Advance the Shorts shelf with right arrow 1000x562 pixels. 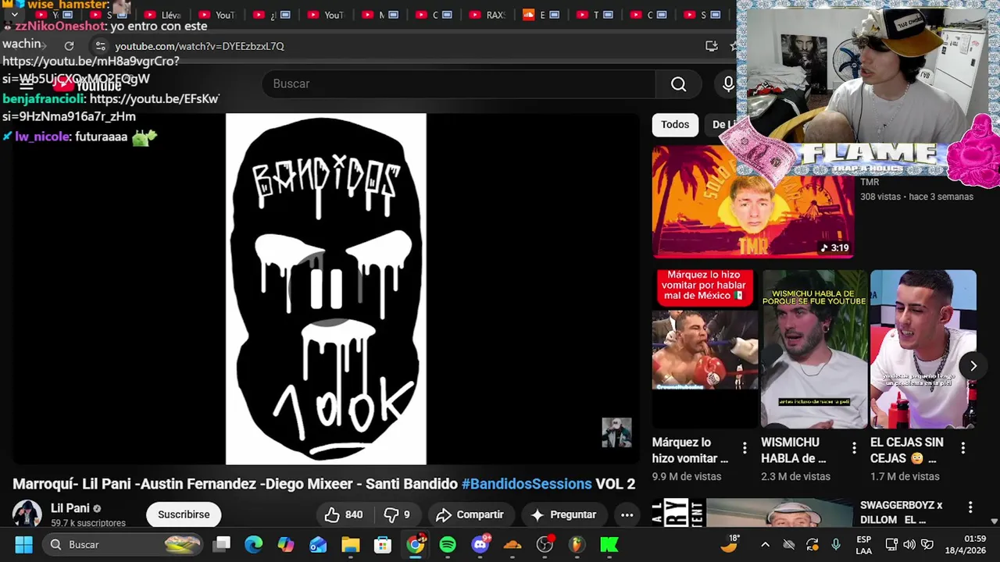(973, 366)
